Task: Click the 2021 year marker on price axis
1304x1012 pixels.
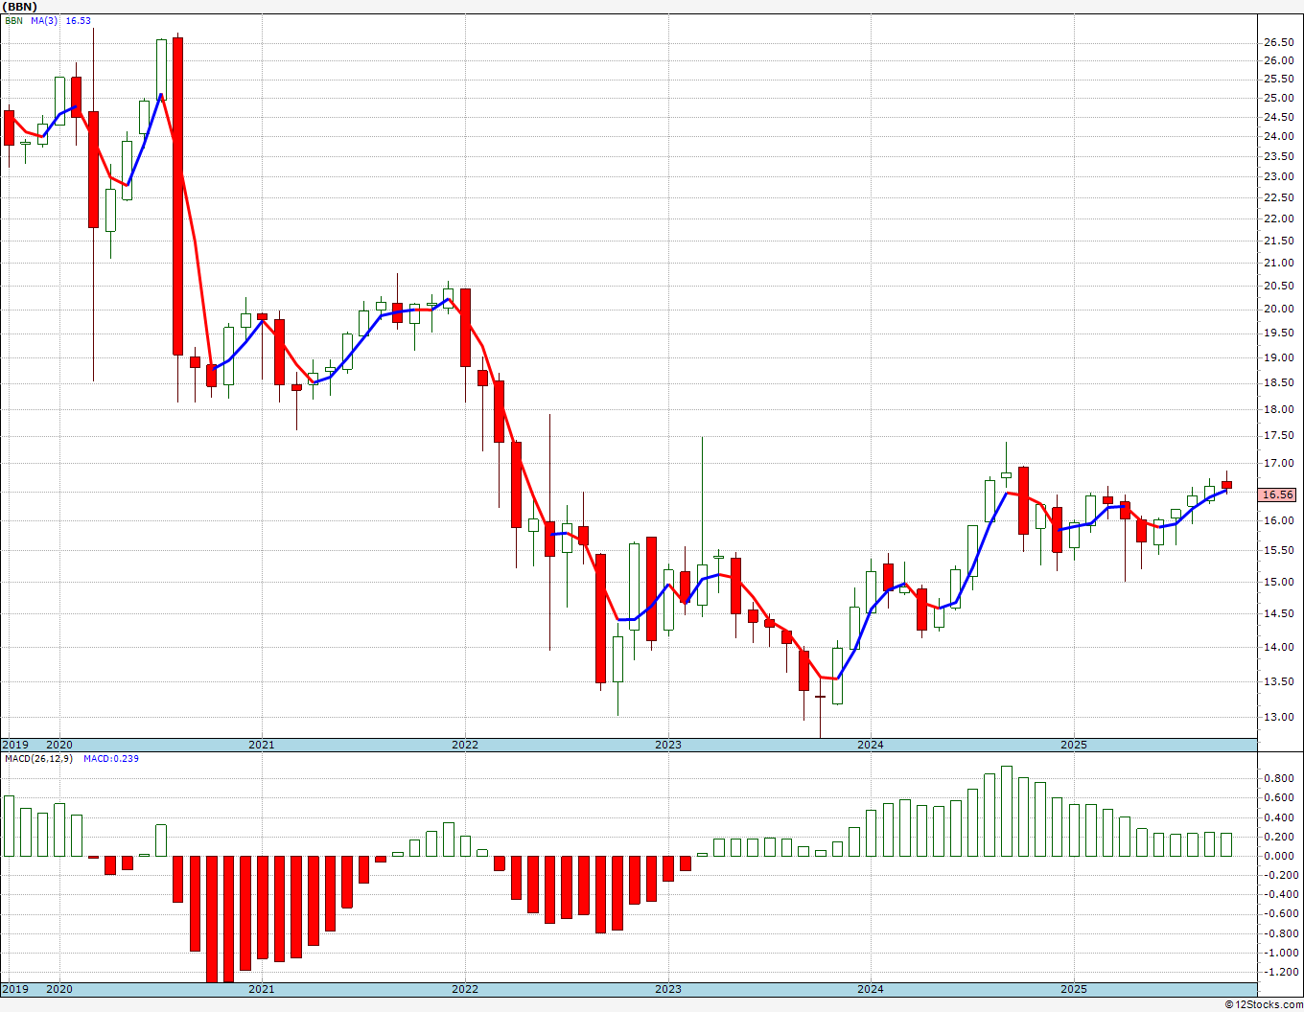Action: pyautogui.click(x=262, y=745)
